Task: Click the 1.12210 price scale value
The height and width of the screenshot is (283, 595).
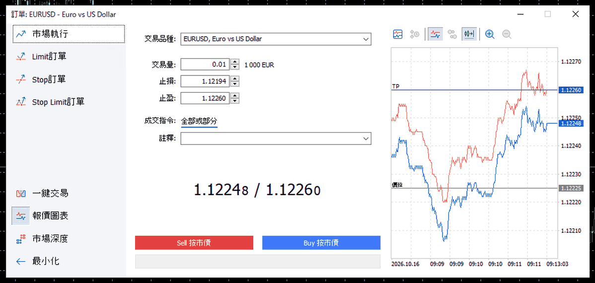Action: (572, 231)
